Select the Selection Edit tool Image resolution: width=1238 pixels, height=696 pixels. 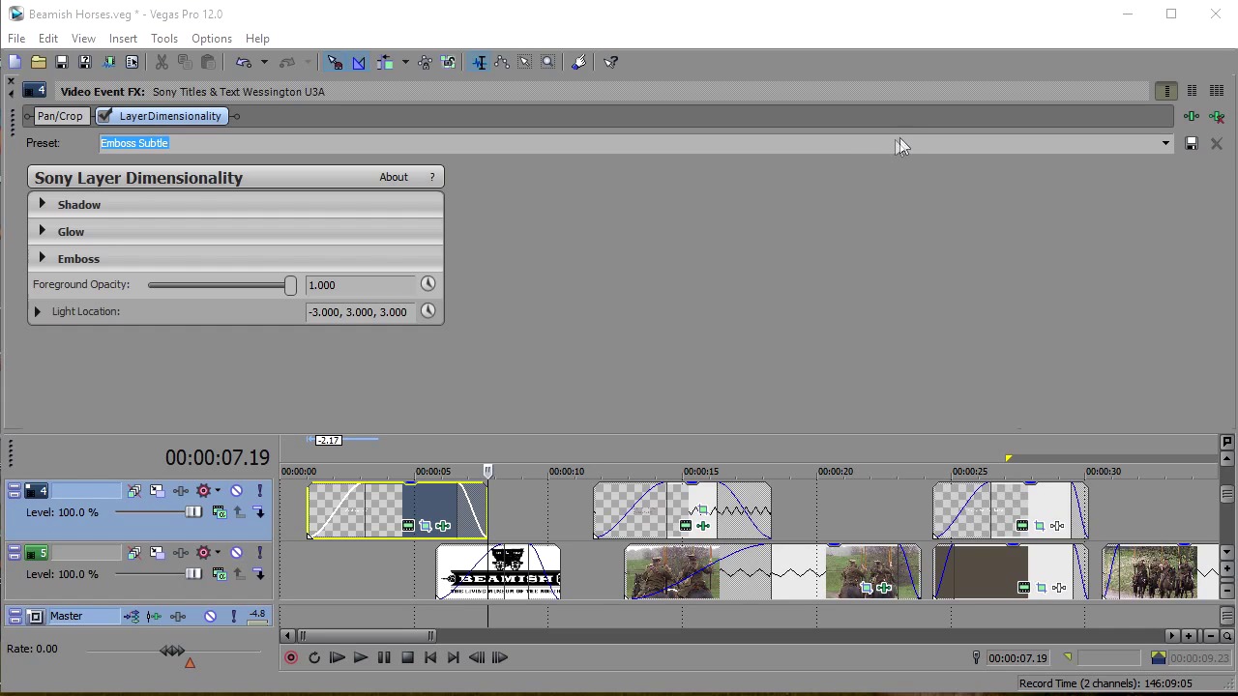point(525,62)
